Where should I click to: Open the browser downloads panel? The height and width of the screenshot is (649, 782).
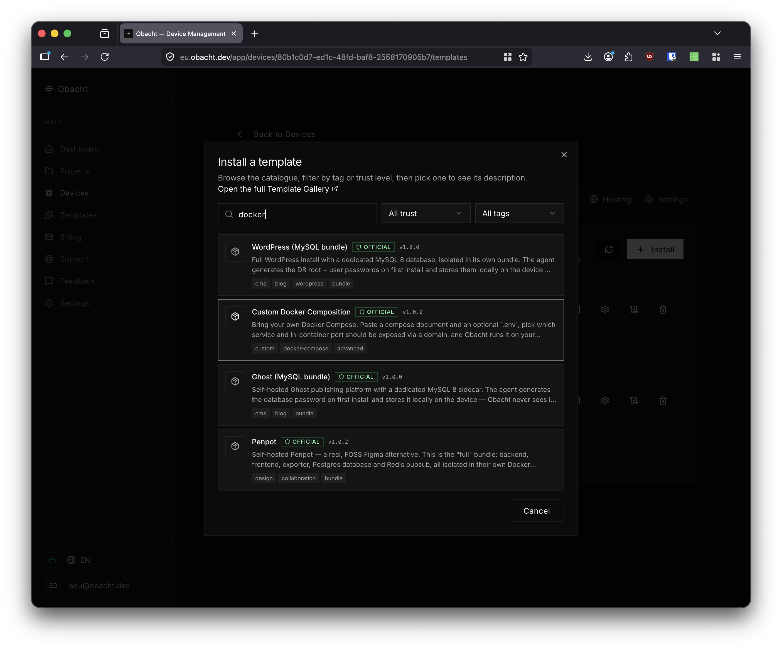click(588, 57)
